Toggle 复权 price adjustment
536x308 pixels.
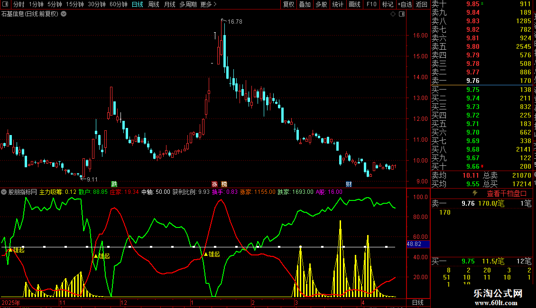pyautogui.click(x=288, y=4)
